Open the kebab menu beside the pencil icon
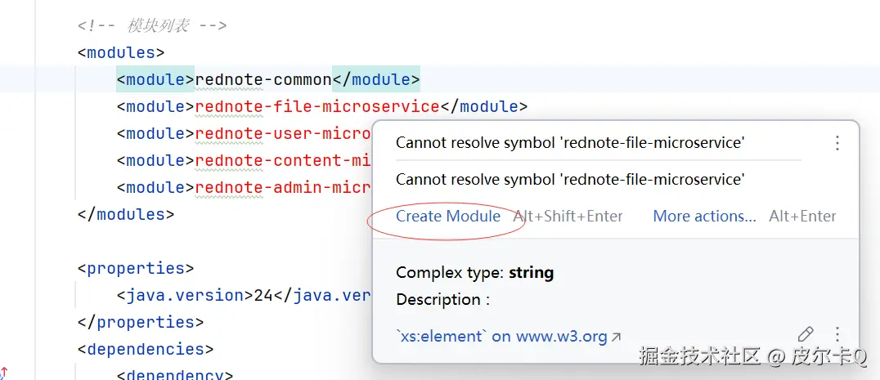This screenshot has width=880, height=380. [837, 334]
